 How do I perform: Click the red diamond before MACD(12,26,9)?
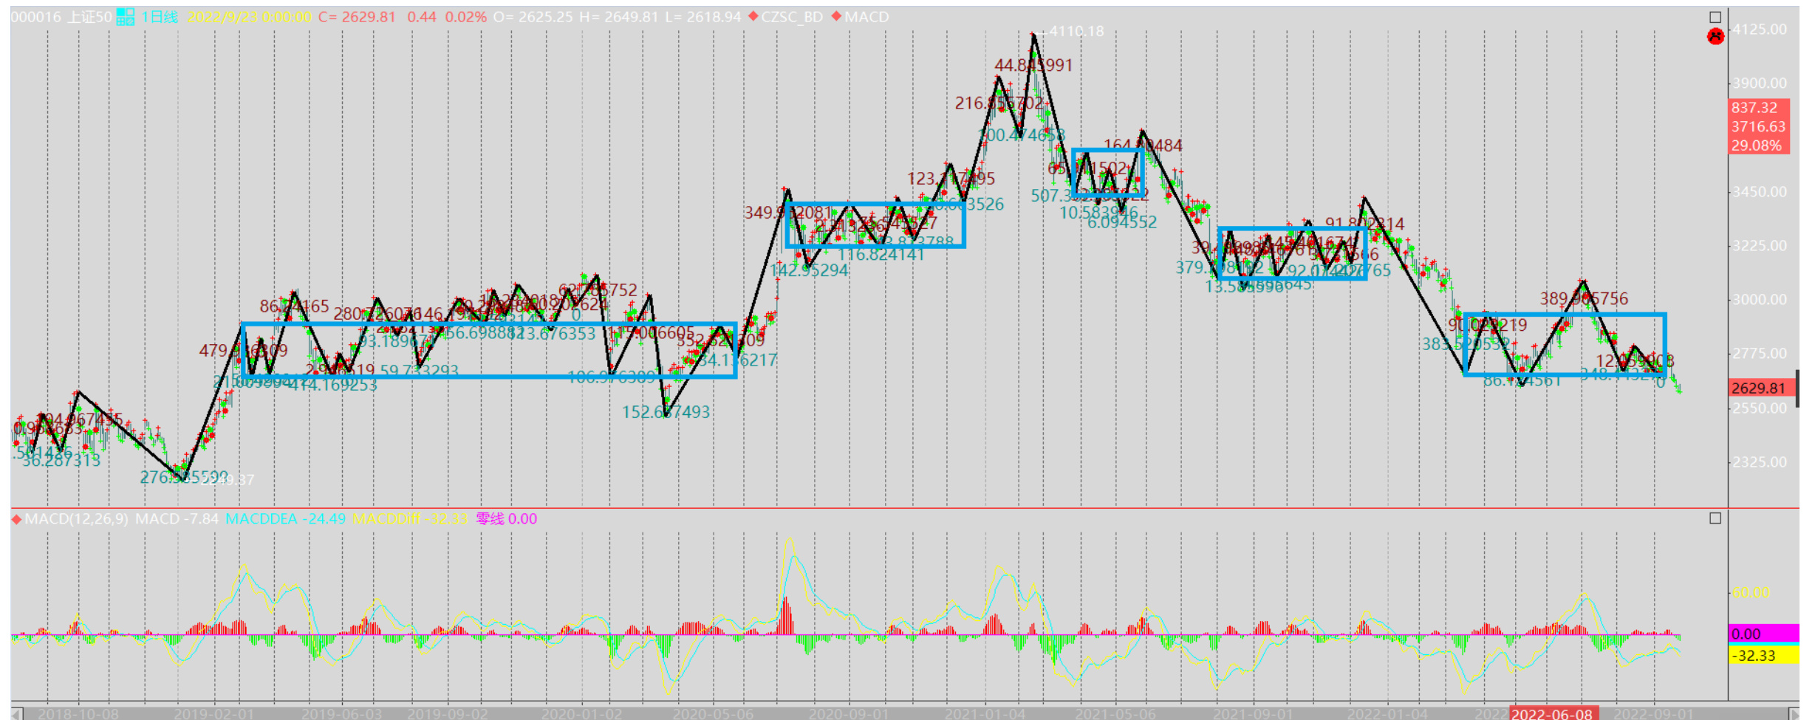pos(16,519)
